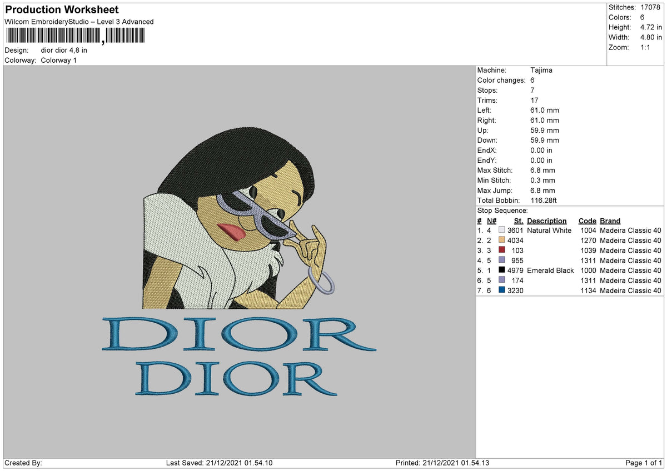
Task: Click 'Wilcom EmbroideryStudio – Level 3 Advanced' text
Action: 79,22
